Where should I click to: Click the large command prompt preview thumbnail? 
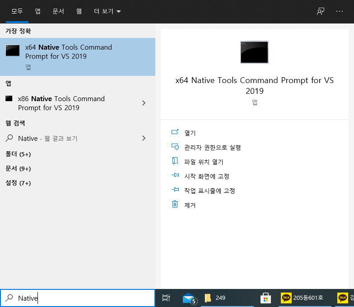[x=255, y=52]
